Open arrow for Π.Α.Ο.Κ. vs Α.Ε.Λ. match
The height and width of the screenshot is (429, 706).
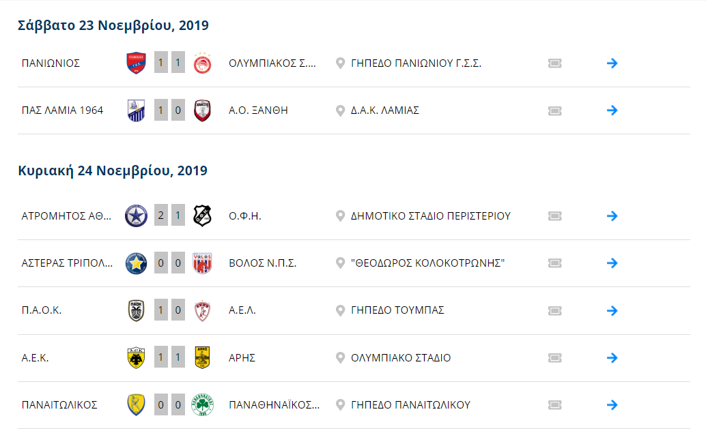coord(612,311)
